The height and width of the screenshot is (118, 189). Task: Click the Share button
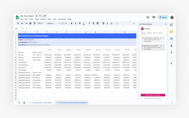click(163, 17)
